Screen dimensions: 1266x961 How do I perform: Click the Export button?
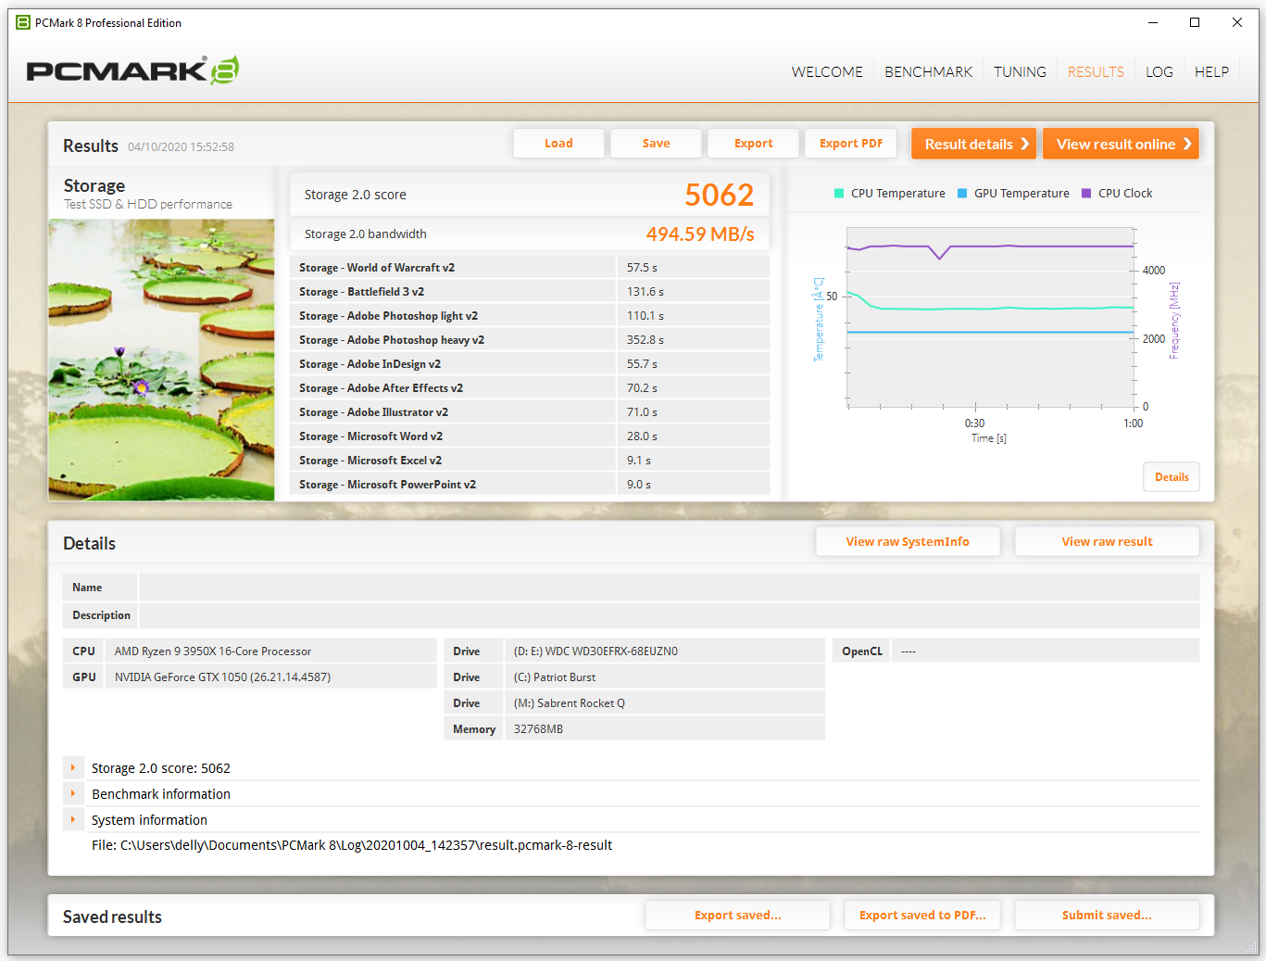(x=753, y=144)
